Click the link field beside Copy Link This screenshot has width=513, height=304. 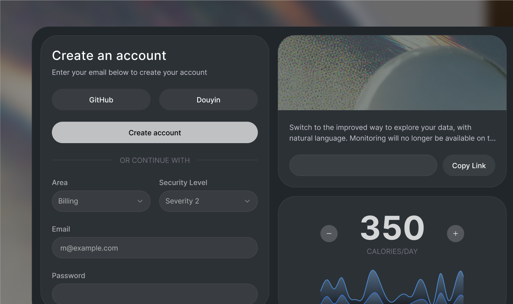(363, 166)
